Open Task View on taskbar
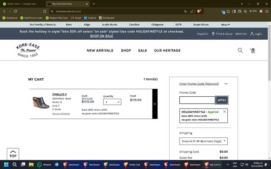Screen dimensions: 271x169 point(23,164)
